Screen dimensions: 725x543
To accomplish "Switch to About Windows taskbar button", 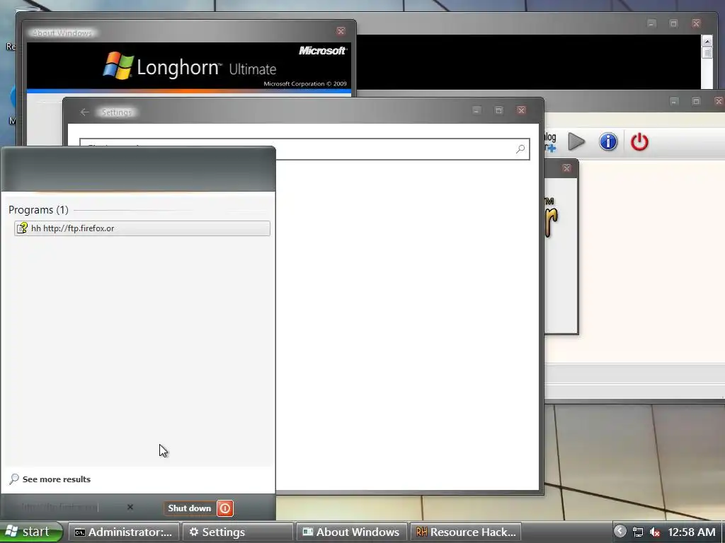I will (351, 532).
